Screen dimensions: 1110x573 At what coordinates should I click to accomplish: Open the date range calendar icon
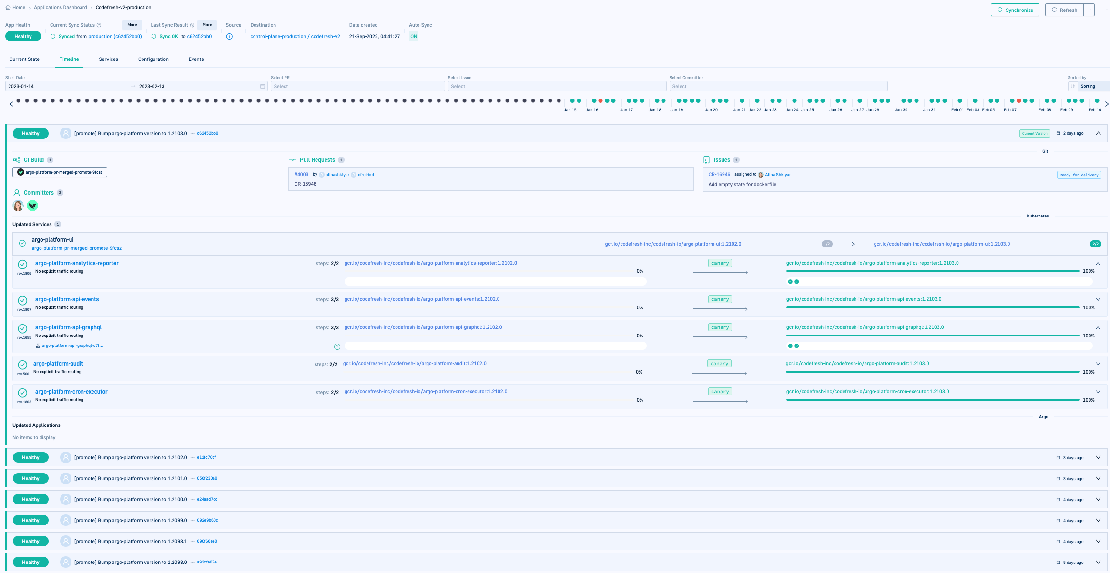(263, 87)
